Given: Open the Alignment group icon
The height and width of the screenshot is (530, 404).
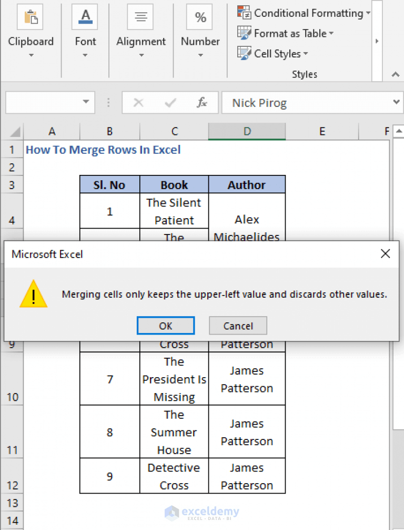Looking at the screenshot, I should pos(140,17).
